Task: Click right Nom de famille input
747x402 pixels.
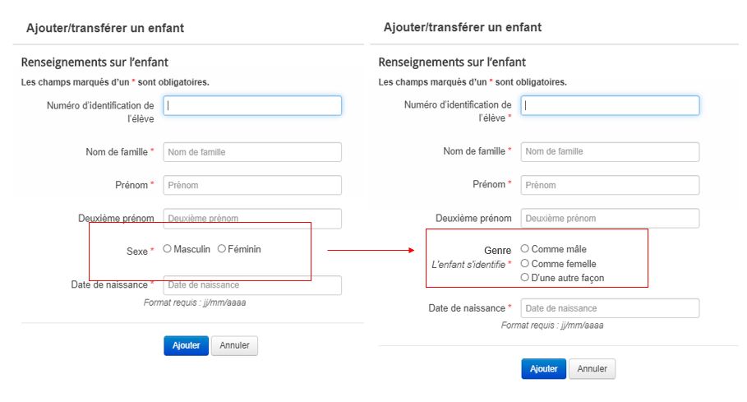Action: [610, 151]
